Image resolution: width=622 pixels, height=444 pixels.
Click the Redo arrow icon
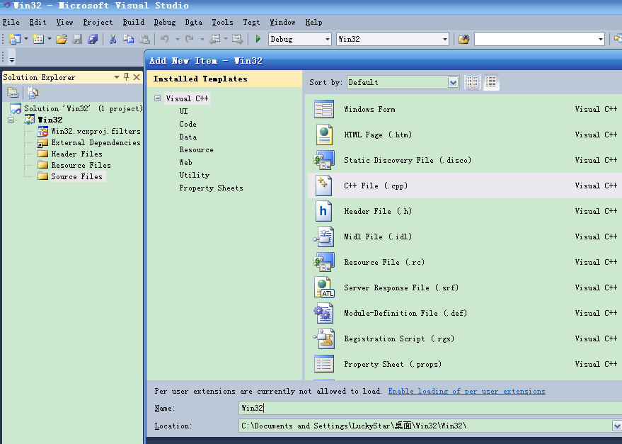[x=190, y=39]
